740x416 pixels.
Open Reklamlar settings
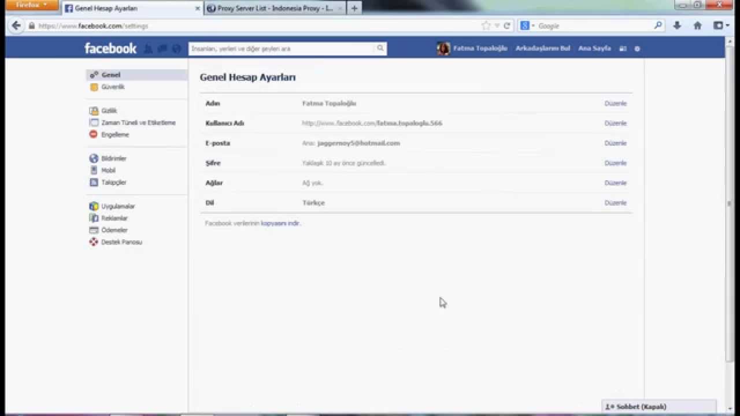click(114, 218)
